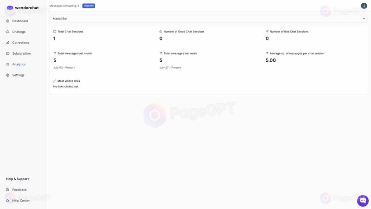
Task: Click the wonderchat brand name
Action: point(27,8)
